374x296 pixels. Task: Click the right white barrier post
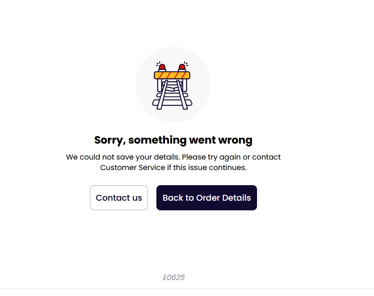click(x=184, y=85)
